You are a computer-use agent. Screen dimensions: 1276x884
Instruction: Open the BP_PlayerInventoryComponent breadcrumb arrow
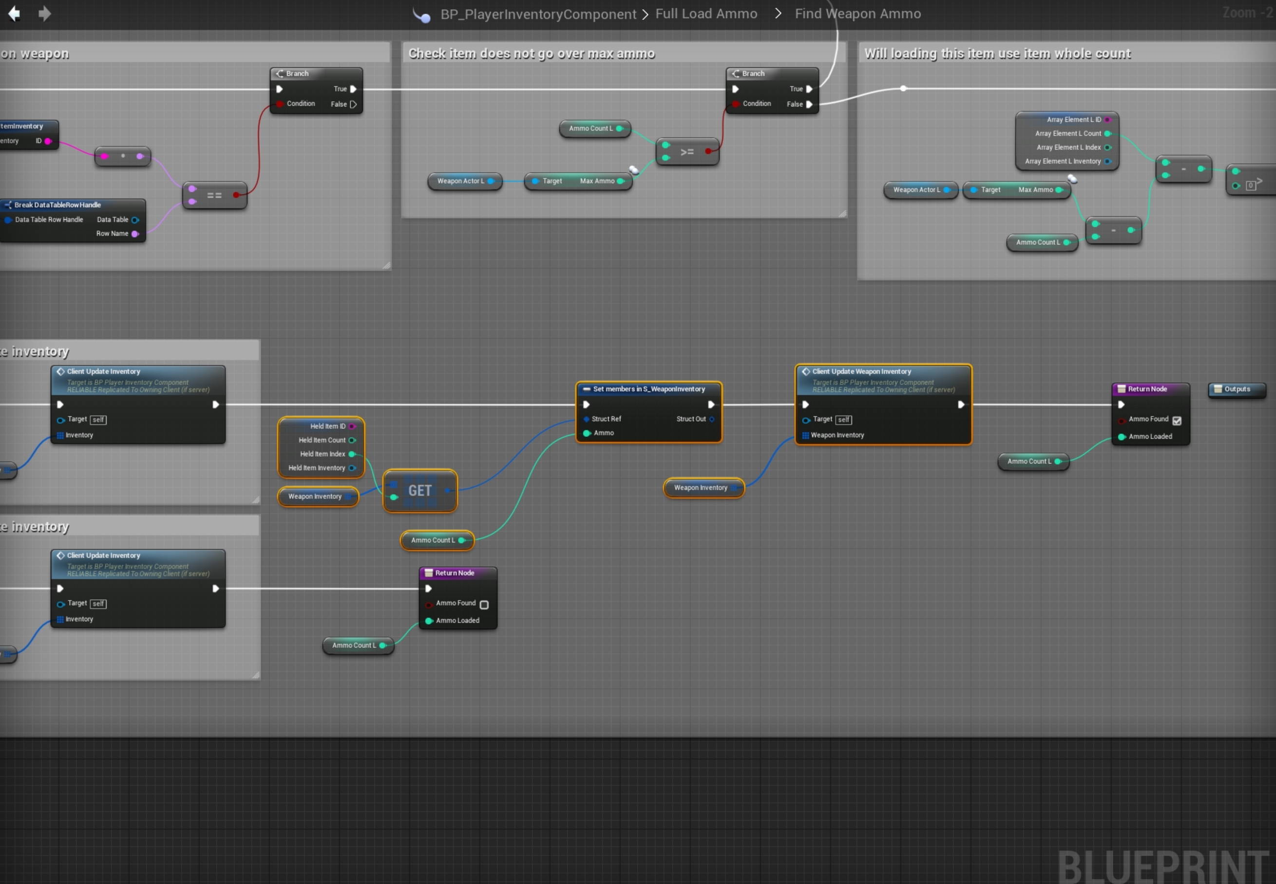pyautogui.click(x=645, y=15)
